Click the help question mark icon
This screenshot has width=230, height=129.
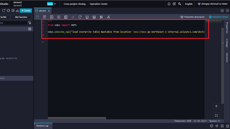[174, 4]
